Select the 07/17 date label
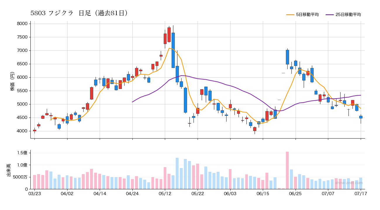 pyautogui.click(x=361, y=194)
